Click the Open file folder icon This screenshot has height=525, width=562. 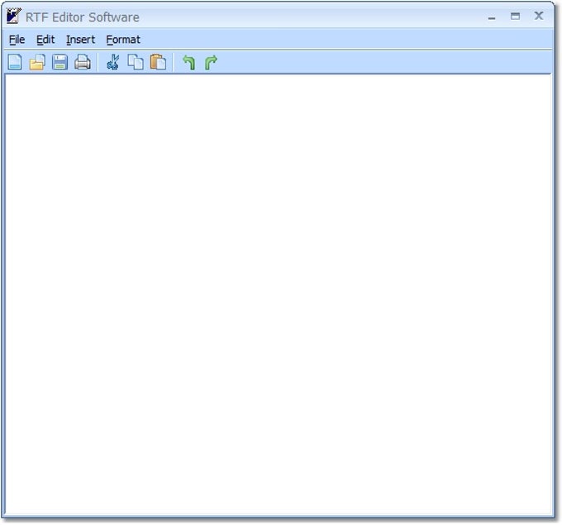click(37, 62)
